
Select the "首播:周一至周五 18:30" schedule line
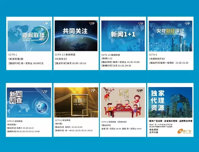click(x=111, y=129)
